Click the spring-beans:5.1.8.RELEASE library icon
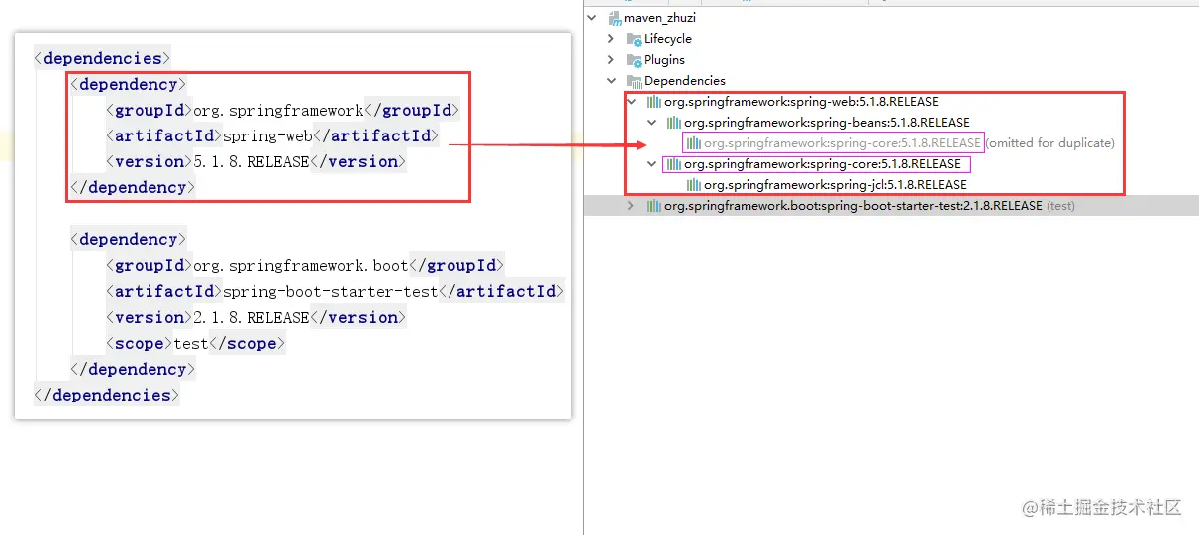 tap(674, 123)
